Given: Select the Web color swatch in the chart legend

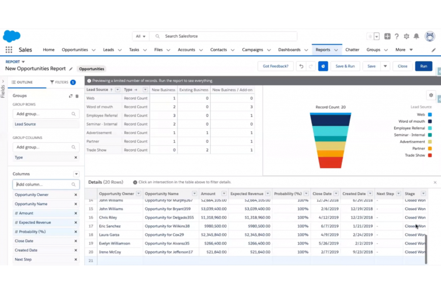Looking at the screenshot, I should coord(430,114).
